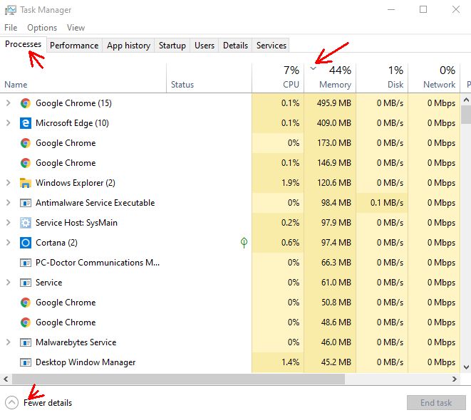Open the View menu

(x=76, y=28)
